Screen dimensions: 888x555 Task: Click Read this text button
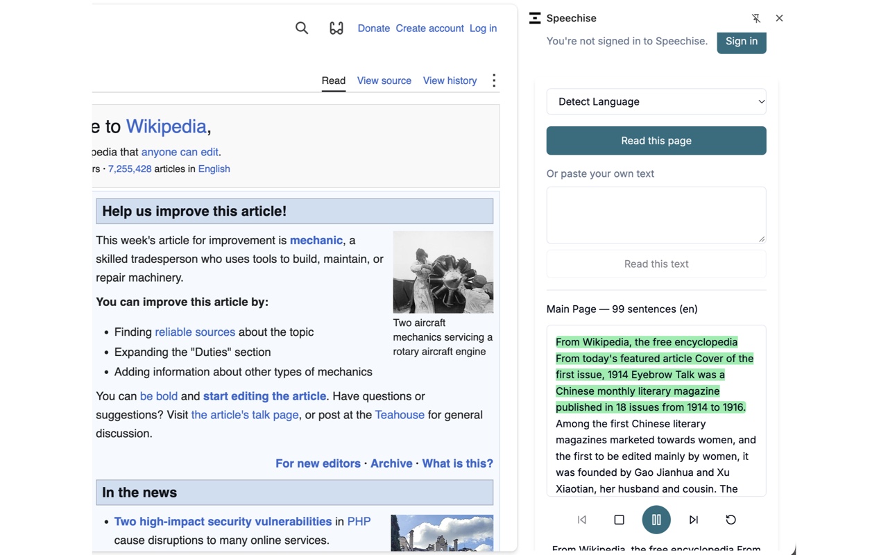[656, 264]
